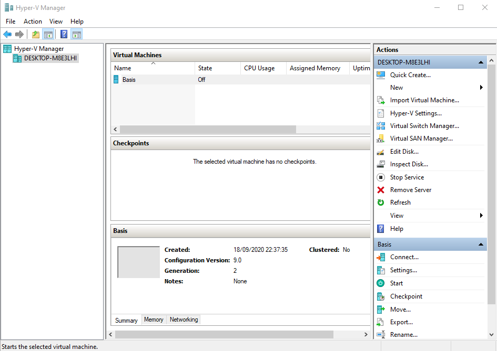Sort by State column header
The width and height of the screenshot is (497, 351).
(218, 68)
